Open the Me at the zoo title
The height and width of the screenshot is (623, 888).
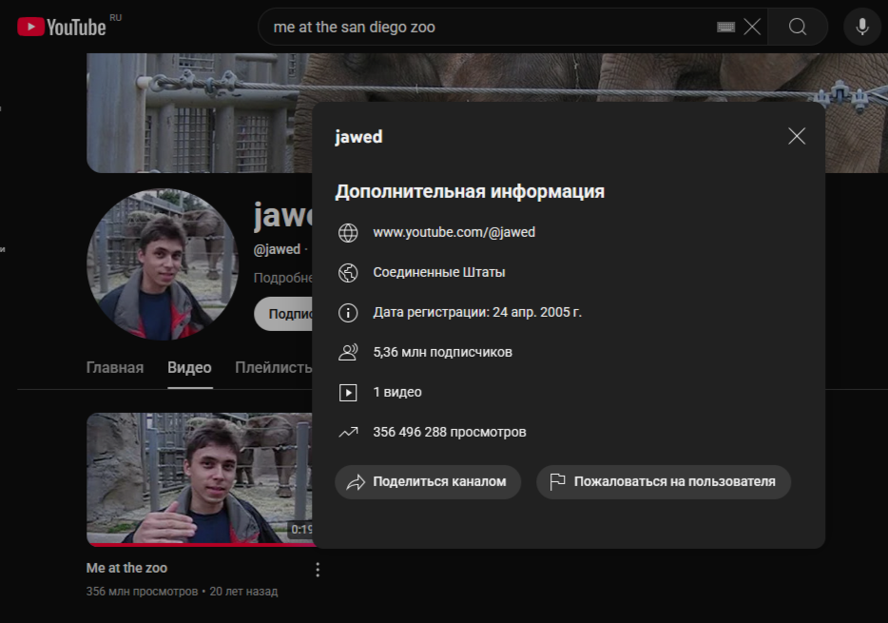pos(126,568)
